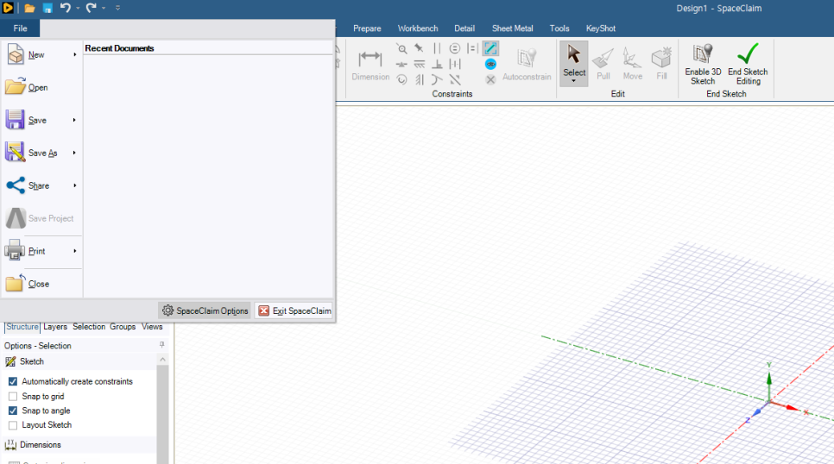The width and height of the screenshot is (834, 464).
Task: Customize the Quick Access Toolbar dropdown
Action: coord(117,8)
